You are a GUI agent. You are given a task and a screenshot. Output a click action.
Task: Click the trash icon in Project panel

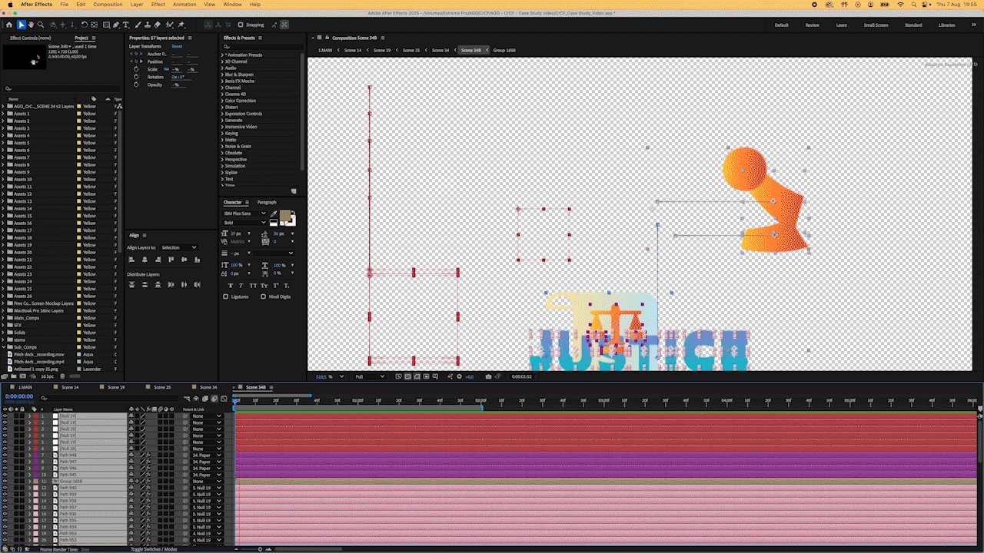tap(62, 376)
